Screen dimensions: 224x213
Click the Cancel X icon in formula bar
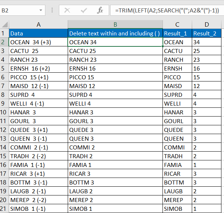click(67, 10)
